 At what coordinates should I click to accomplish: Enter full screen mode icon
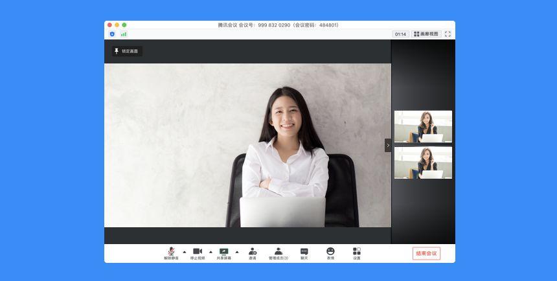[x=448, y=34]
